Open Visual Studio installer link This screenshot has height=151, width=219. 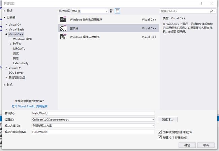coord(29,106)
